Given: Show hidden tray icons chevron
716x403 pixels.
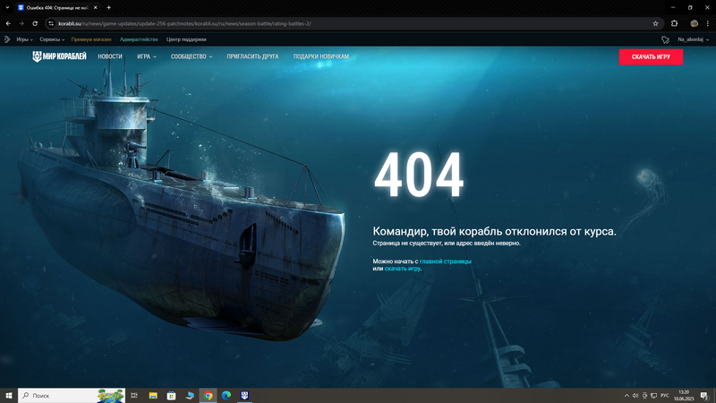Looking at the screenshot, I should point(626,396).
